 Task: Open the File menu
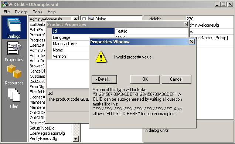pyautogui.click(x=7, y=12)
